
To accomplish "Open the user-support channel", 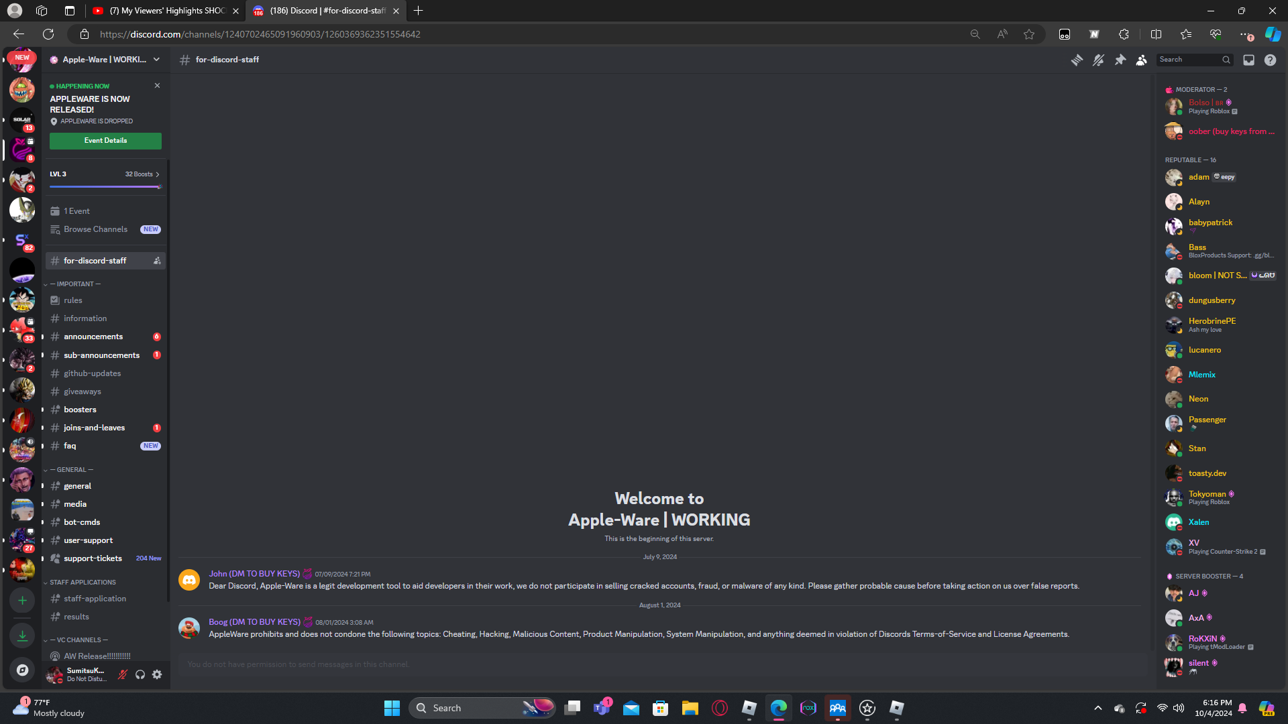I will [105, 540].
